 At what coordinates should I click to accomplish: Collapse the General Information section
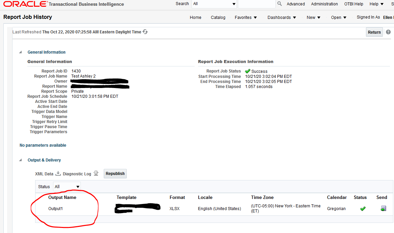pos(20,52)
